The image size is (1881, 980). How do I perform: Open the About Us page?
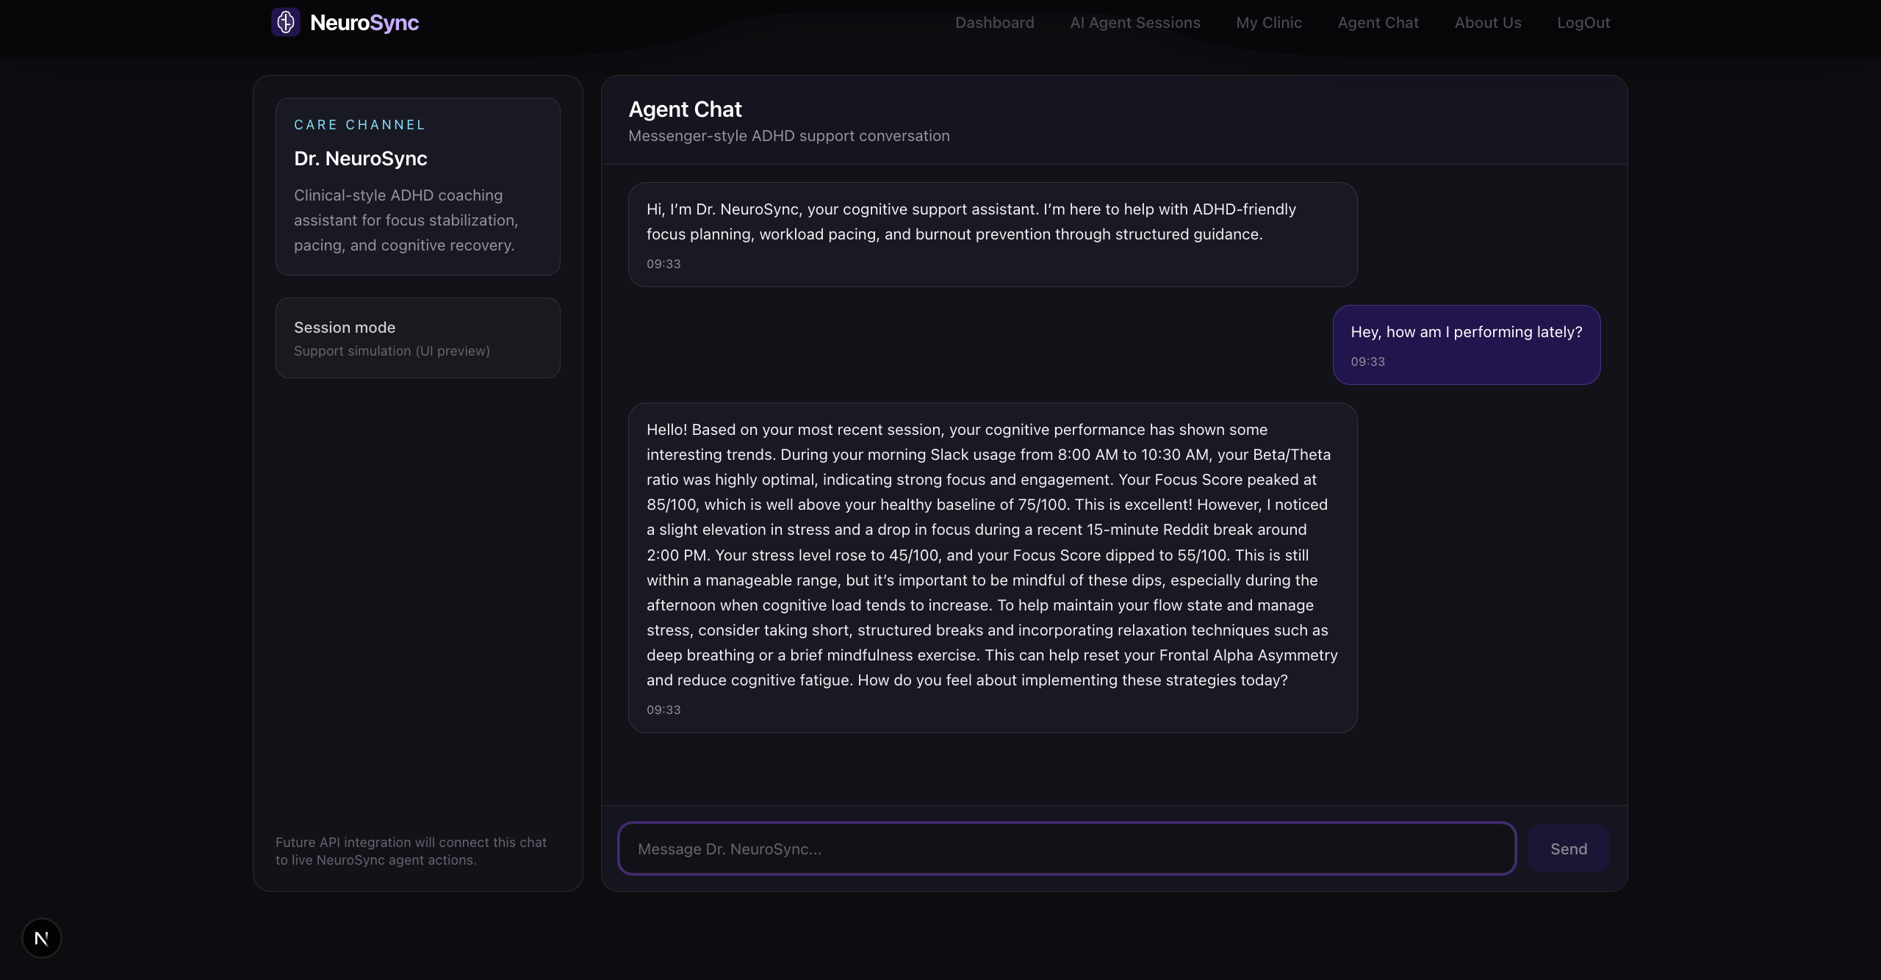(1487, 23)
